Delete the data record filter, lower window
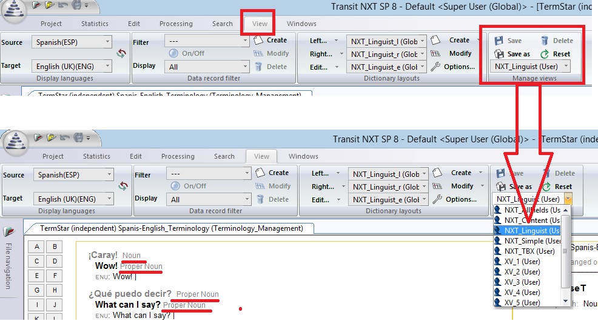 (272, 199)
